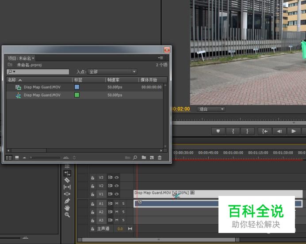This screenshot has width=306, height=244.
Task: Toggle sync lock on A1 track
Action: coord(110,203)
